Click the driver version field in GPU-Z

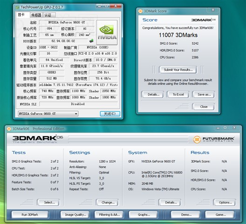pyautogui.click(x=78, y=85)
